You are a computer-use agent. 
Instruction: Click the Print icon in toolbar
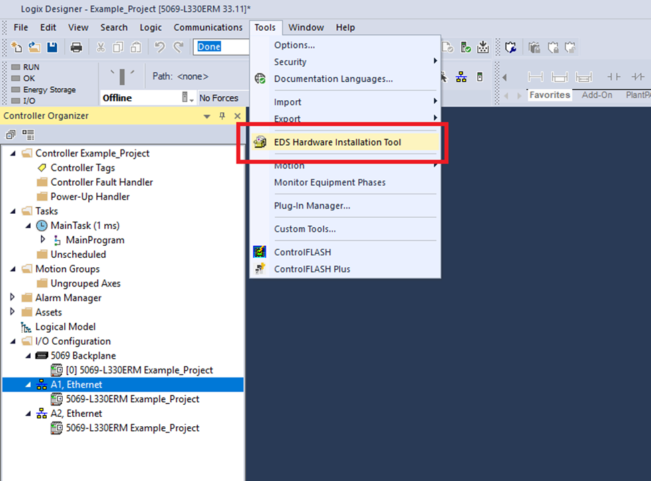click(76, 47)
